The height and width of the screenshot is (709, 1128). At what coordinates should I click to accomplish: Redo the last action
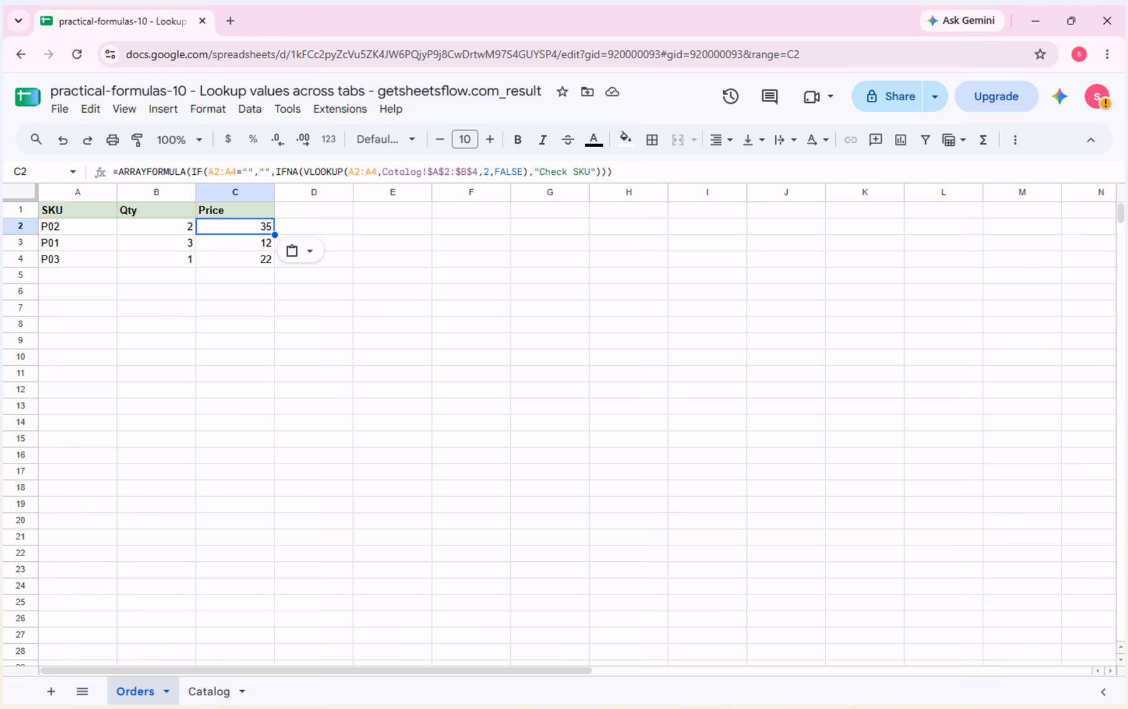point(88,140)
